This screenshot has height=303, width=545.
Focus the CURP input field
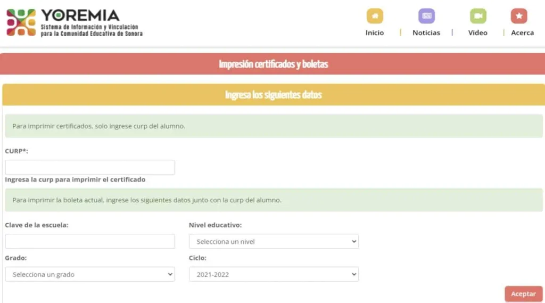tap(89, 167)
